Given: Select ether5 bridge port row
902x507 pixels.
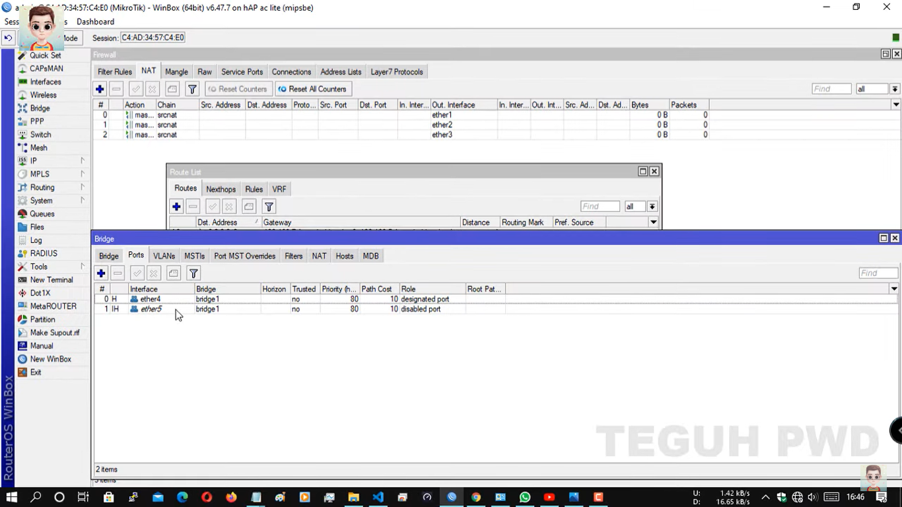Looking at the screenshot, I should pyautogui.click(x=497, y=309).
